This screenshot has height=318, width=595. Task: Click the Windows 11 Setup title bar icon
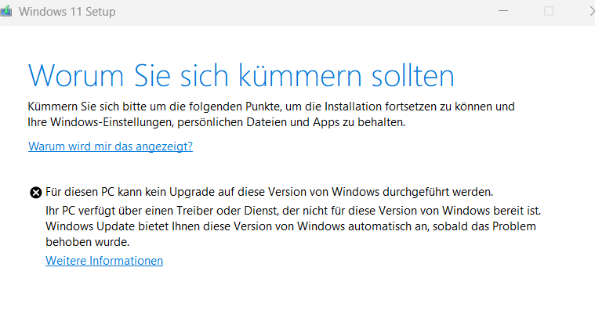click(7, 11)
